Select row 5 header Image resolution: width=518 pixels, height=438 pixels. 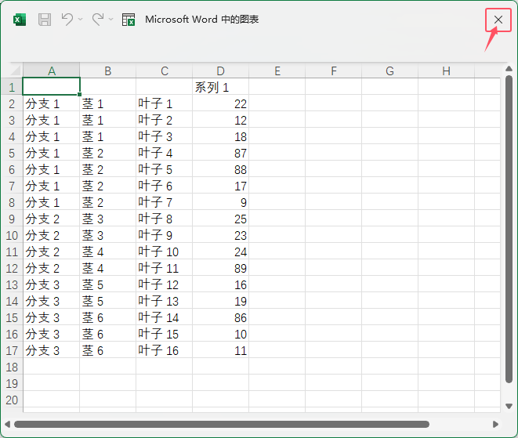click(x=12, y=153)
